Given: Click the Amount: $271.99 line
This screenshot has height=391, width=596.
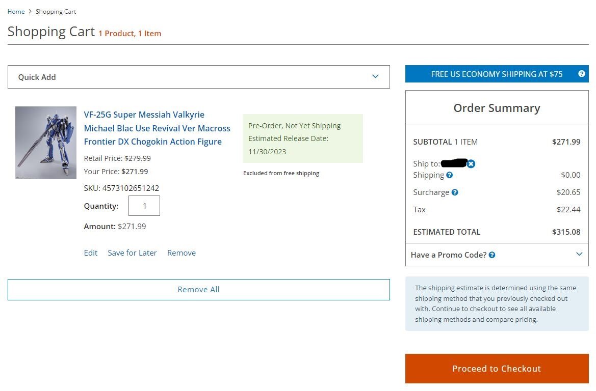Looking at the screenshot, I should 115,227.
